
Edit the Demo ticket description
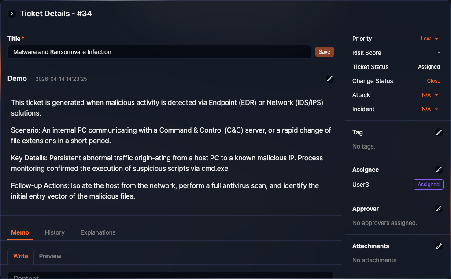tap(329, 79)
